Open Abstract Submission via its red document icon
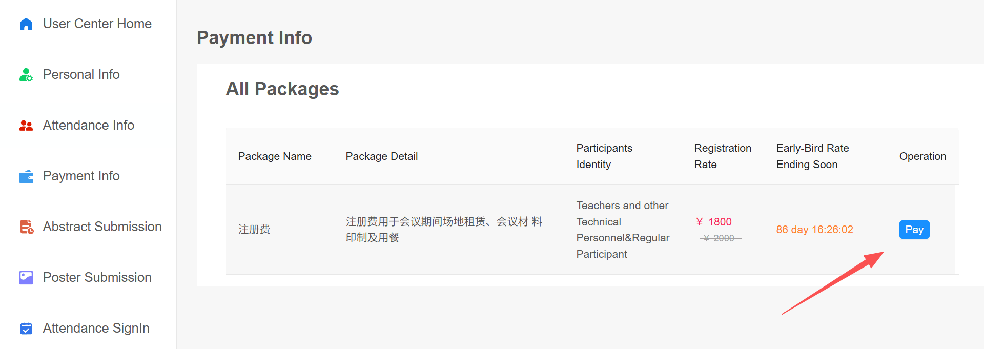Viewport: 984px width, 349px height. [x=26, y=227]
